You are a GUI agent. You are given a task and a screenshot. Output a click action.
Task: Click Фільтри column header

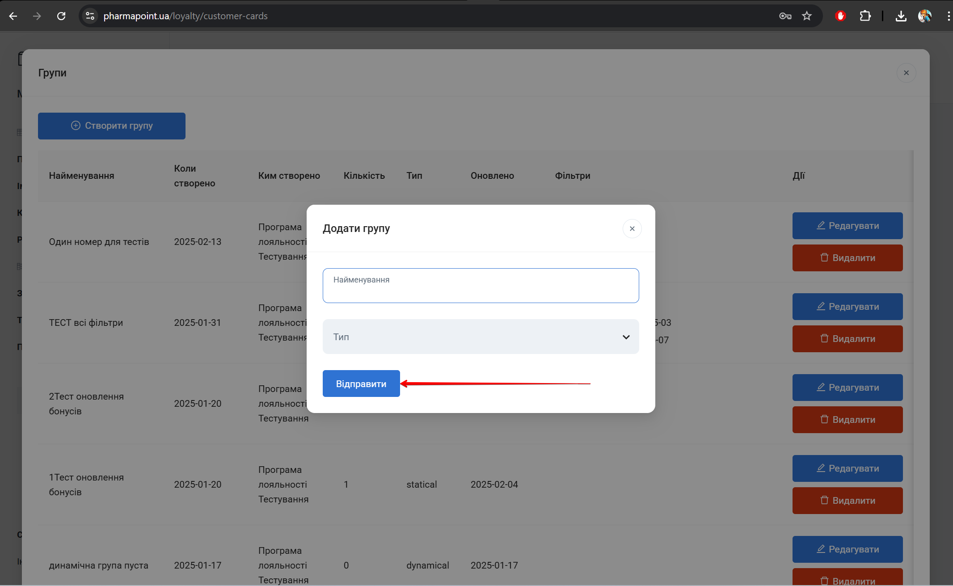coord(573,176)
